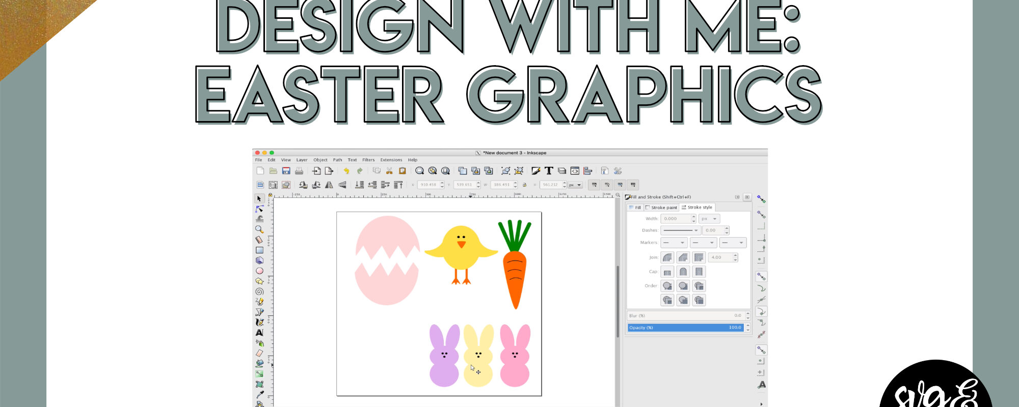
Task: Adjust the Opacity (%) slider
Action: tap(685, 328)
